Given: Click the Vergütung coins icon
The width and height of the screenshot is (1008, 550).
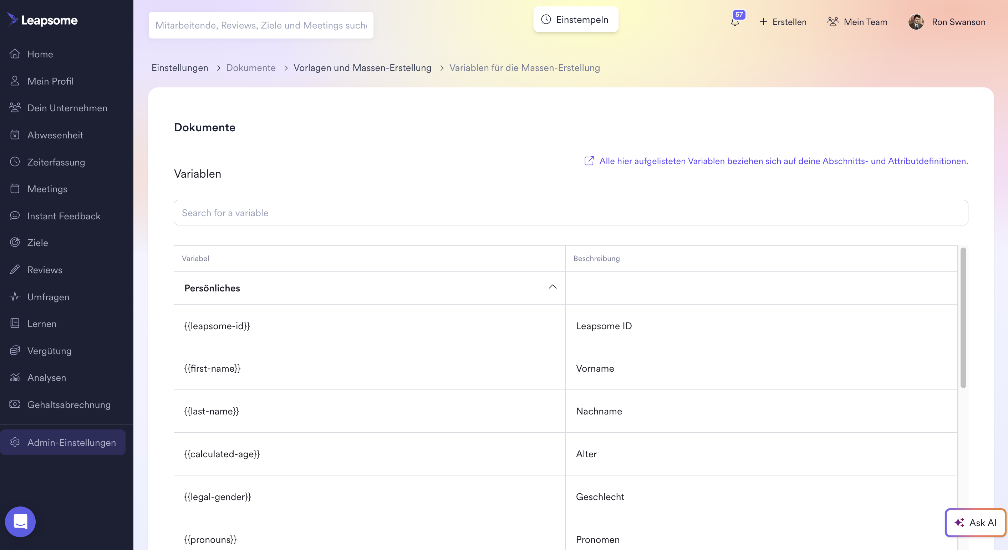Looking at the screenshot, I should pyautogui.click(x=15, y=351).
